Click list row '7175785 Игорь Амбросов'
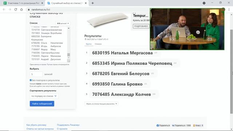Viewport: 233px width, 131px height. 46,46
